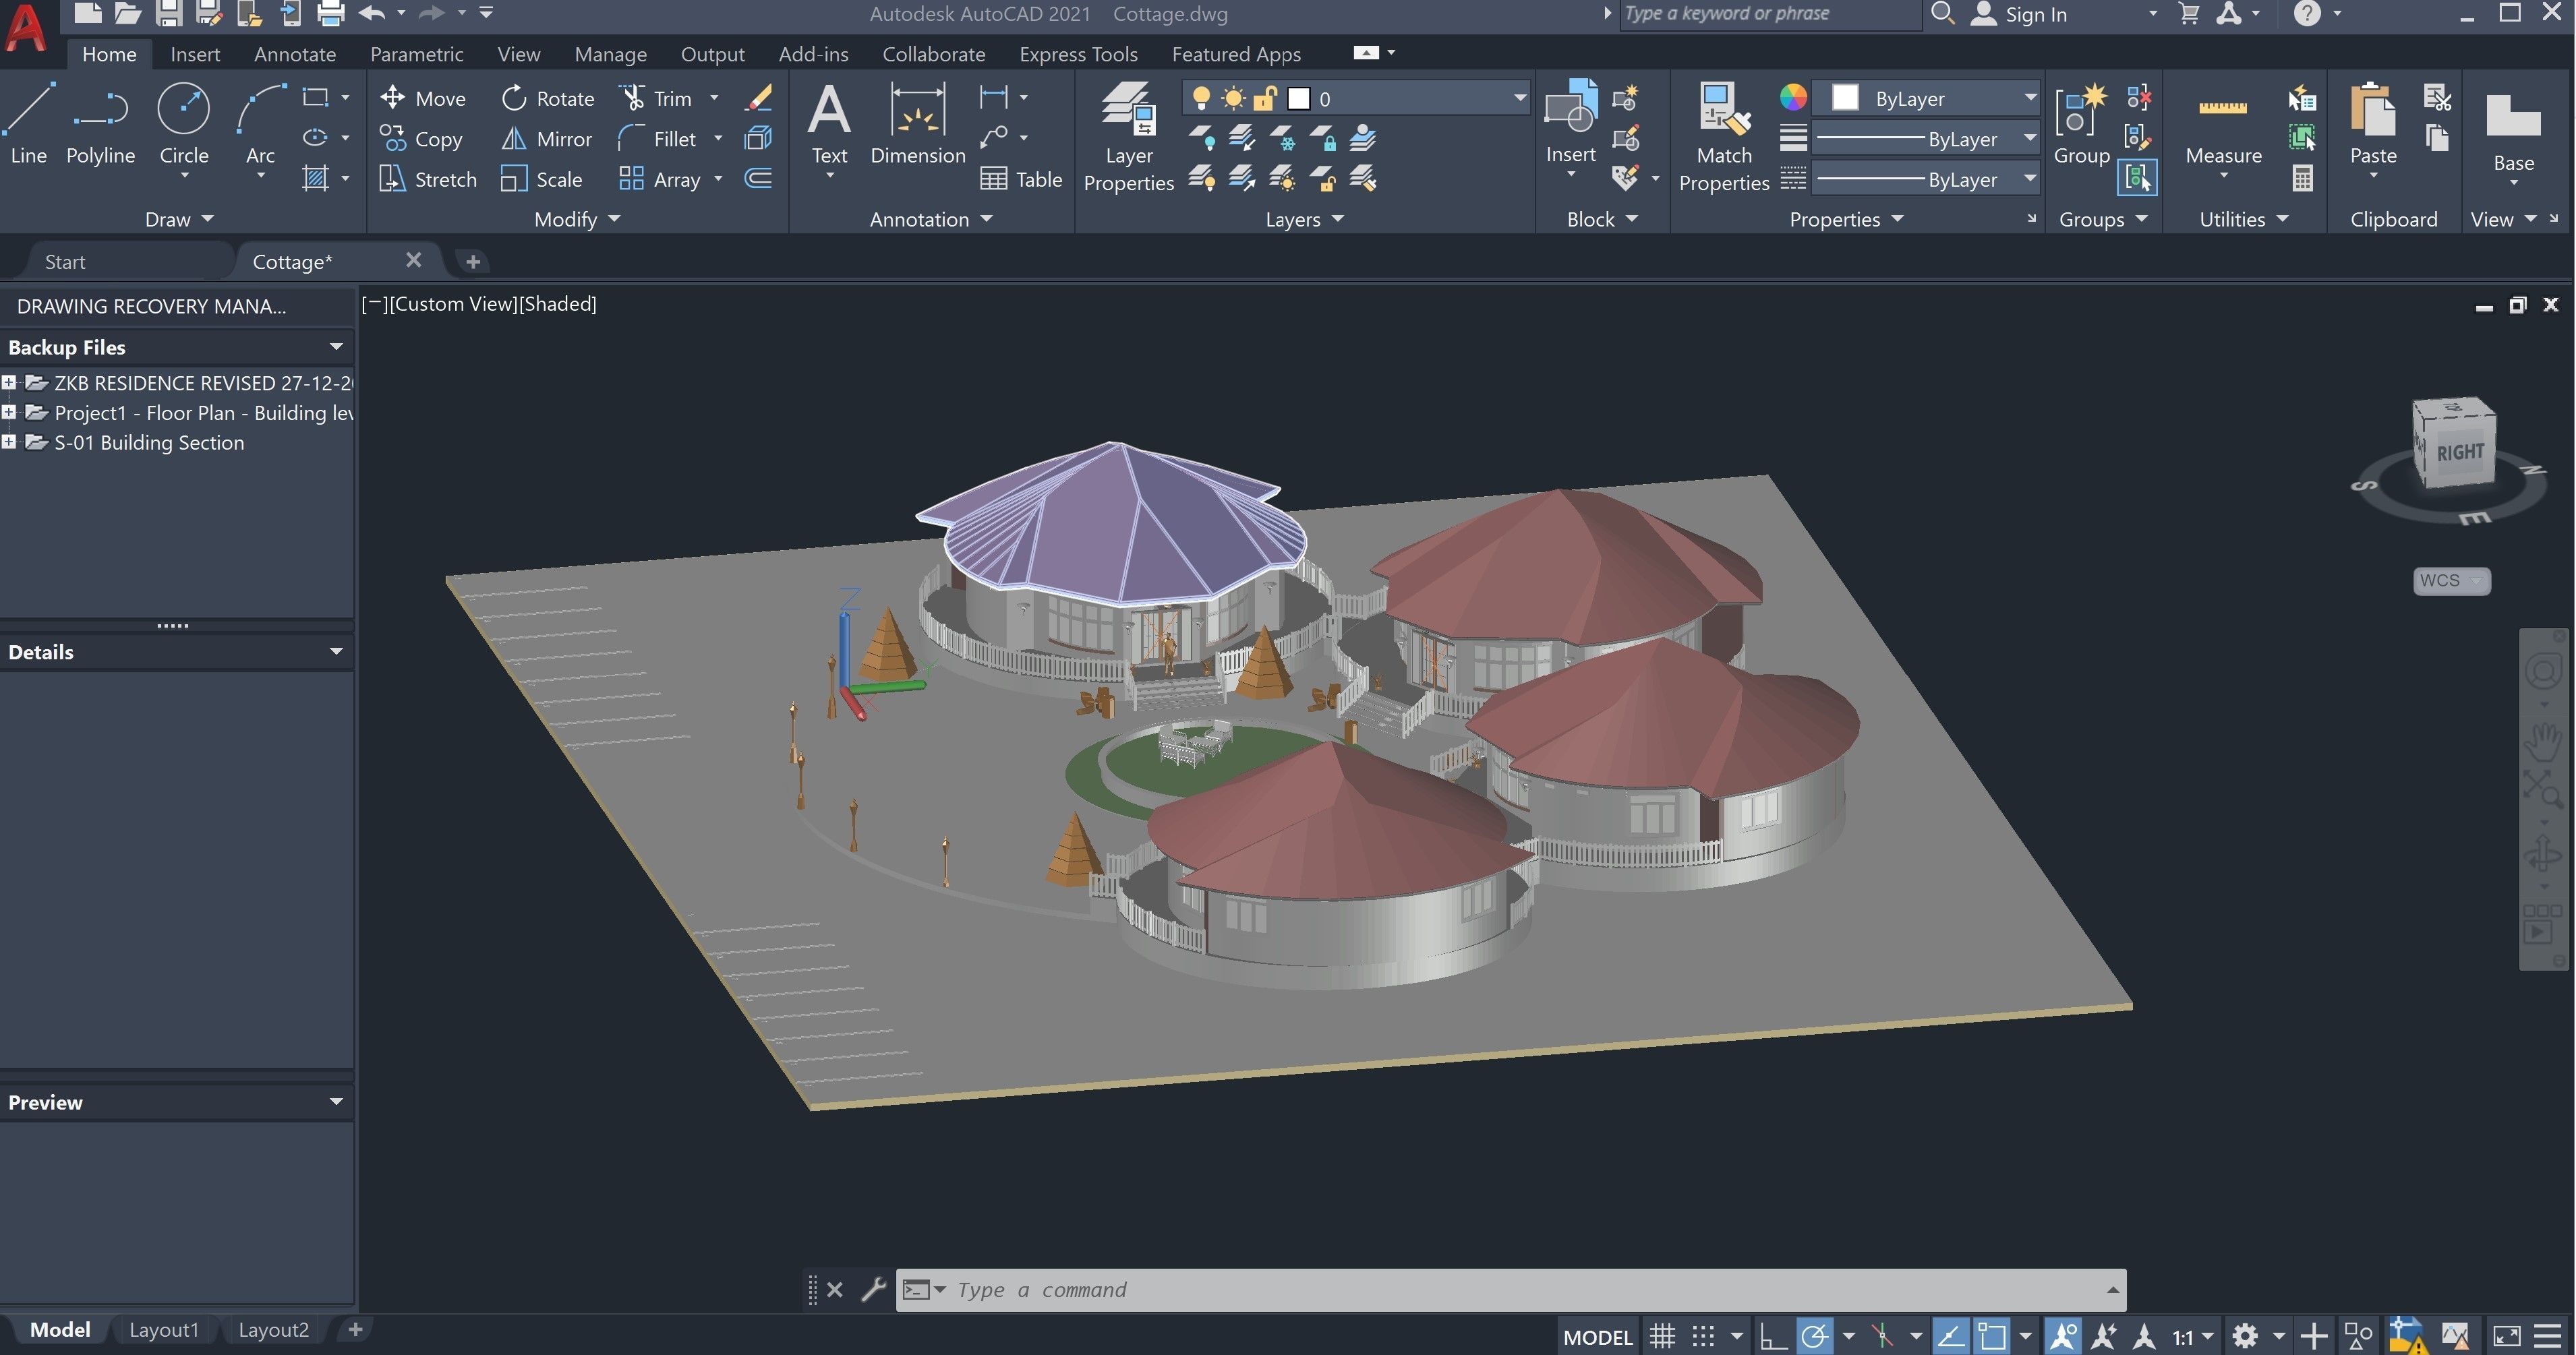2576x1355 pixels.
Task: Open the layer name dropdown list
Action: (x=1519, y=98)
